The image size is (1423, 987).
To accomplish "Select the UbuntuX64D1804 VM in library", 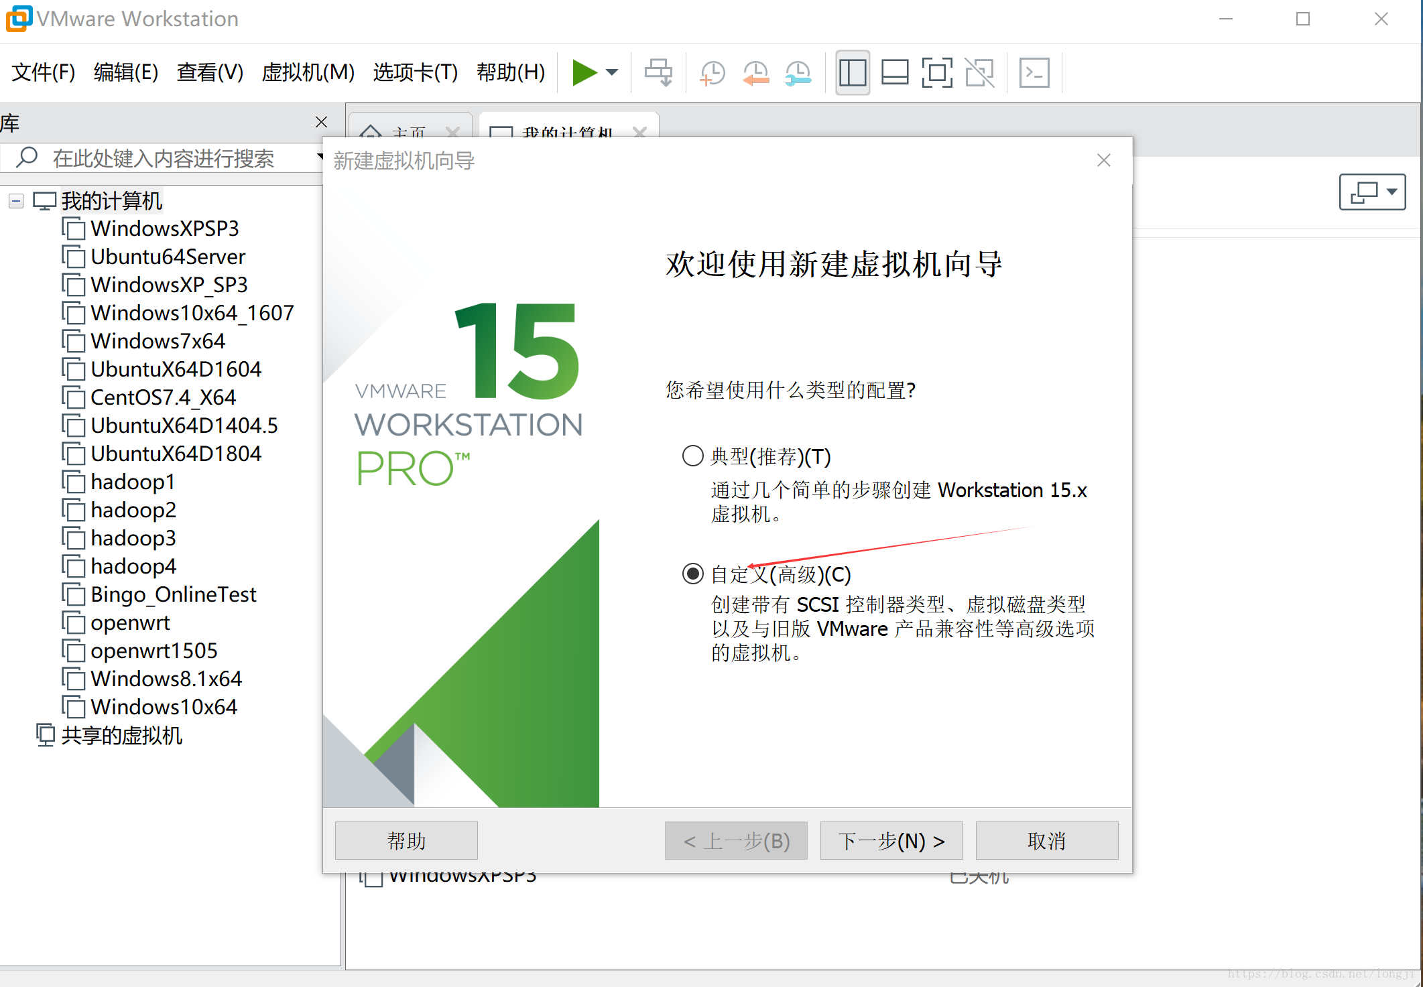I will coord(176,454).
